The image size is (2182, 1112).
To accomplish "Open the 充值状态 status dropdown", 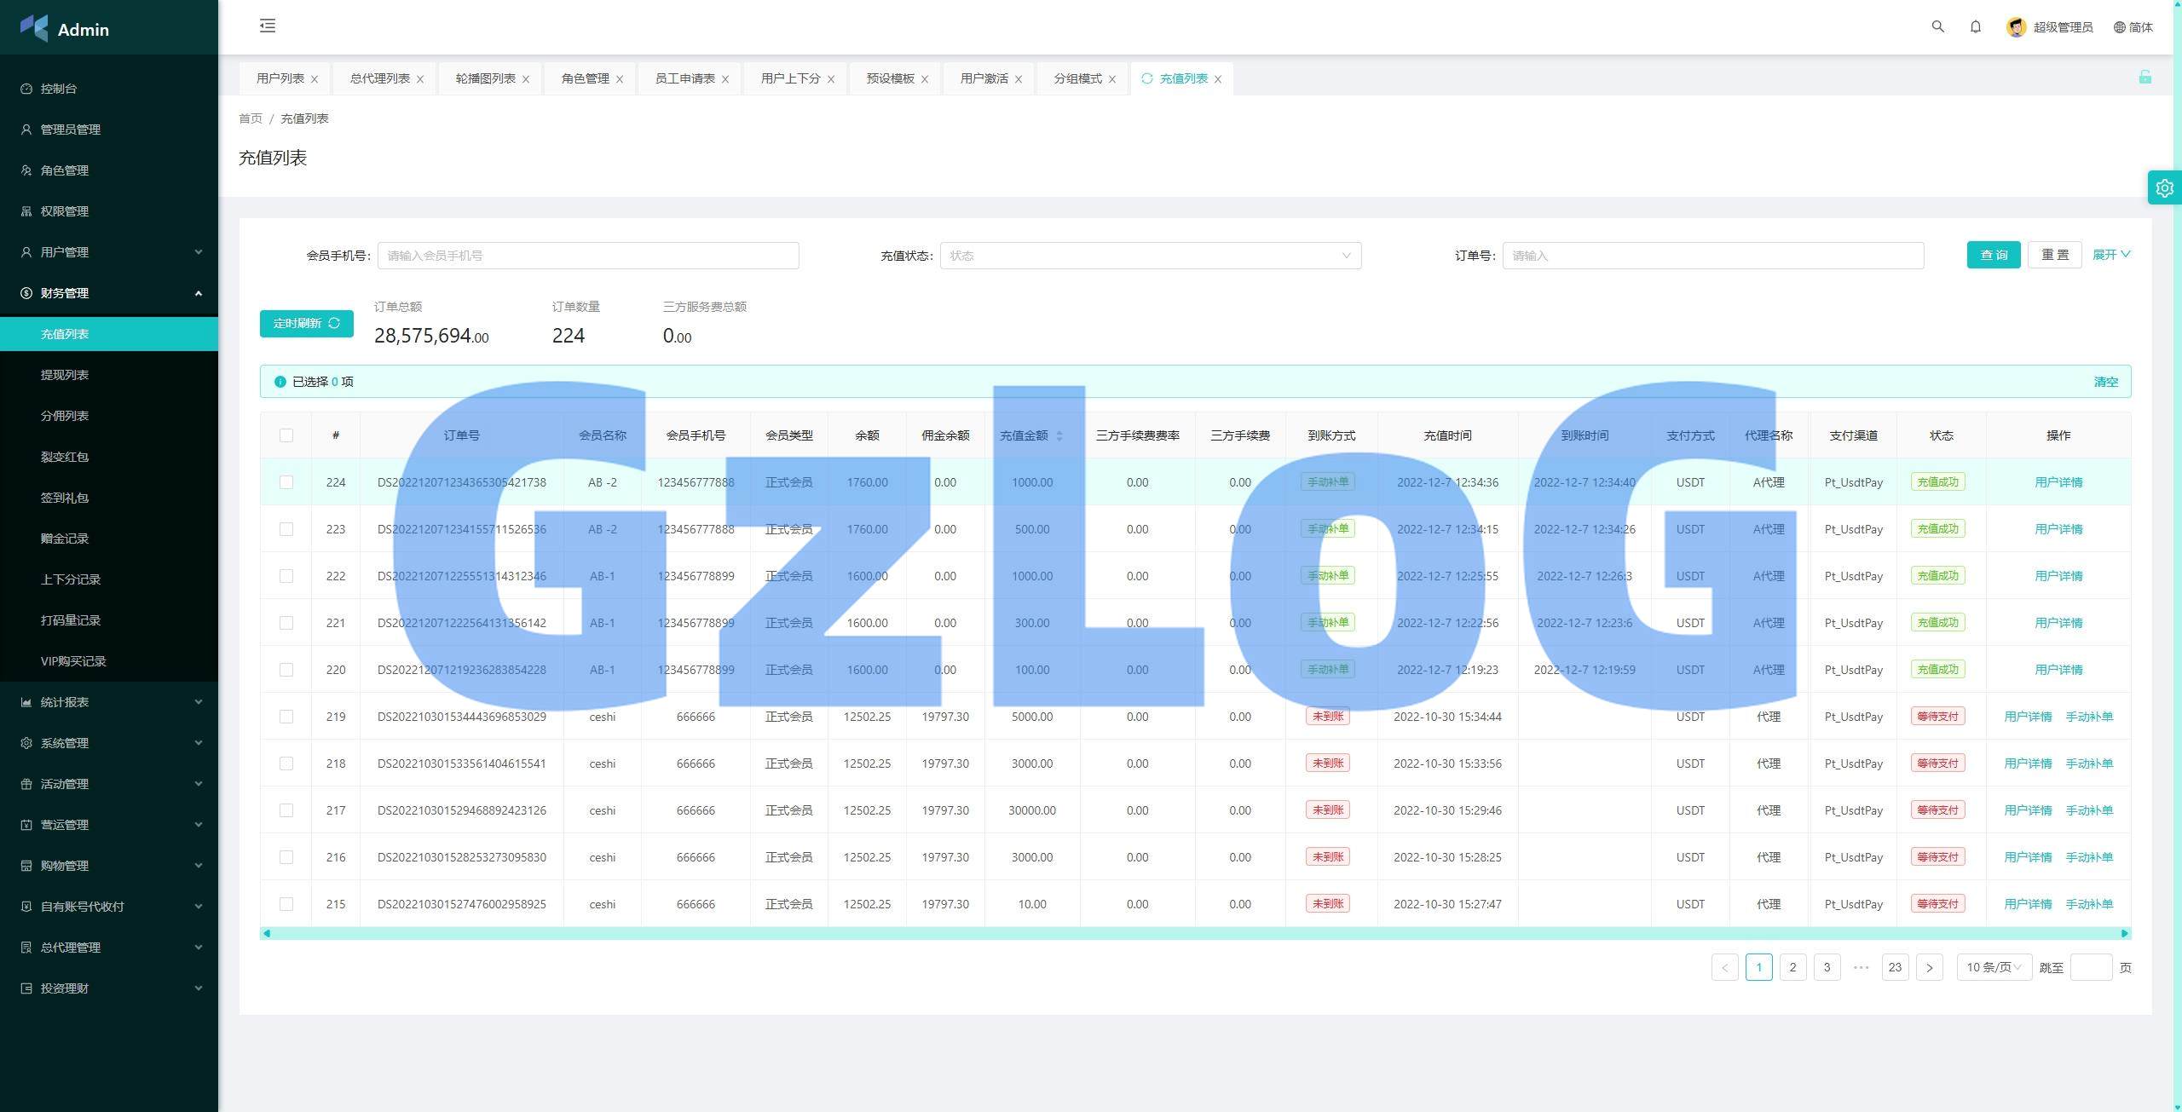I will pos(1150,256).
